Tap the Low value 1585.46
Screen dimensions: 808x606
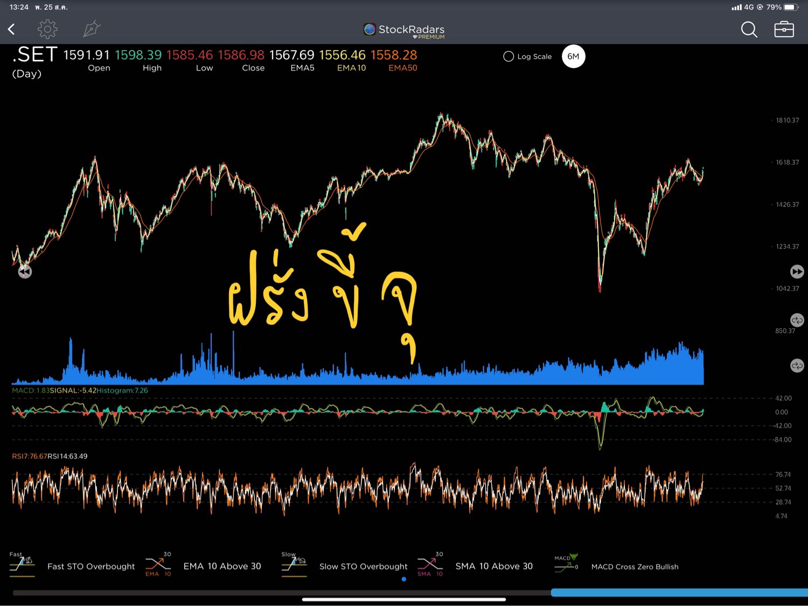click(190, 55)
